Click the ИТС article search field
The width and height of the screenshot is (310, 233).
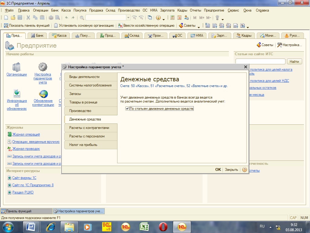(260, 61)
